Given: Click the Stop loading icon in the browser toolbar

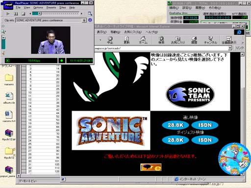Looking at the screenshot, I should pos(110,40).
